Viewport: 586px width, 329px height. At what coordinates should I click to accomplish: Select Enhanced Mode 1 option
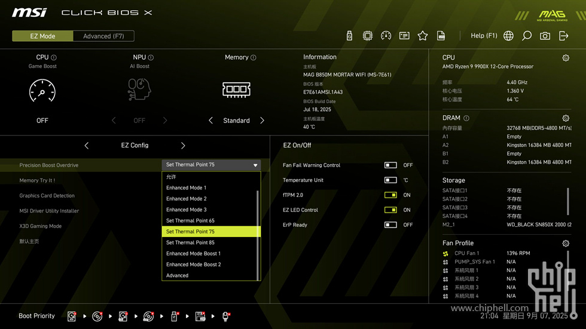point(209,187)
